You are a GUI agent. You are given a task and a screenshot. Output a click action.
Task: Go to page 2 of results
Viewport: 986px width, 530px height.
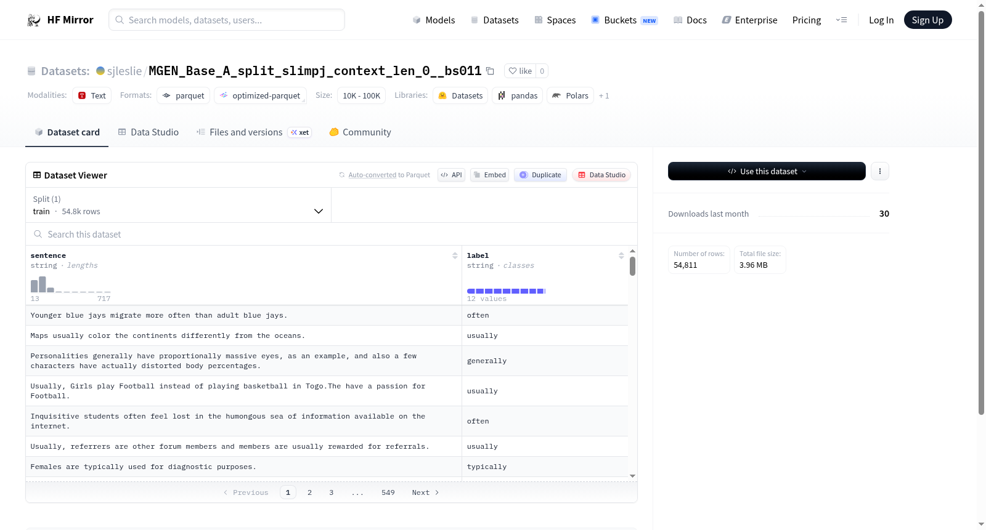tap(309, 492)
